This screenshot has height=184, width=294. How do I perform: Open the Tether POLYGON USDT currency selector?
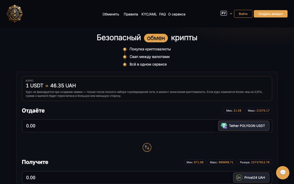pyautogui.click(x=243, y=126)
